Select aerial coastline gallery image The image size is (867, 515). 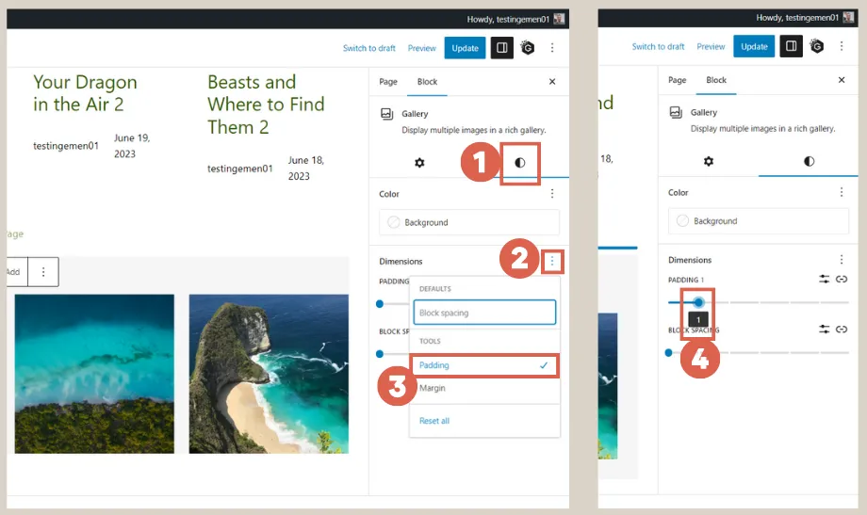tap(94, 374)
